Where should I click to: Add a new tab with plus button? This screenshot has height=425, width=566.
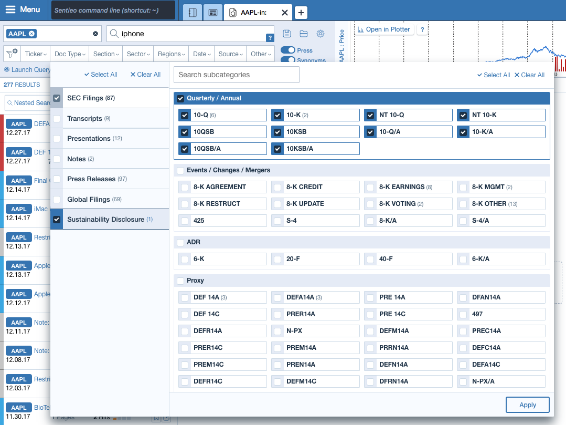click(x=301, y=13)
